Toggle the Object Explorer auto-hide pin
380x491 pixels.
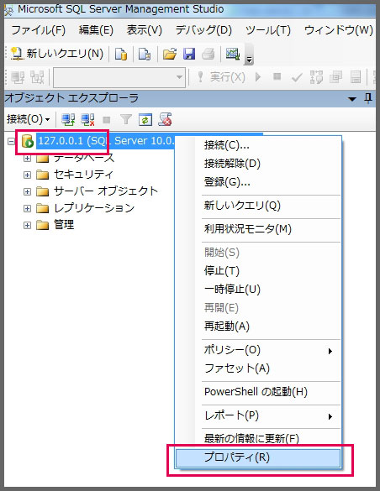point(368,98)
